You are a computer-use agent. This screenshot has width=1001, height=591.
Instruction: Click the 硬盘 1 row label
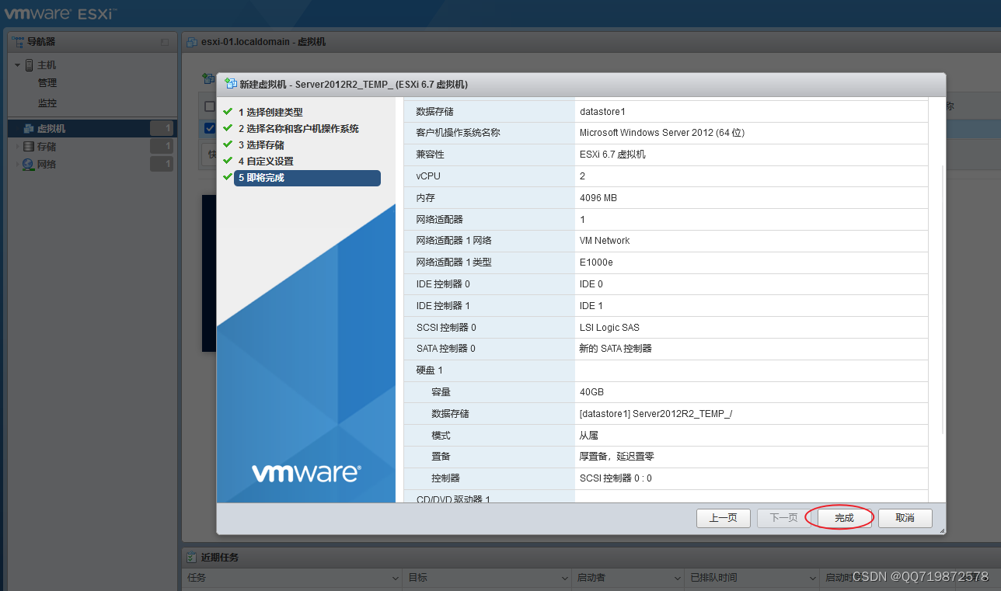tap(429, 370)
